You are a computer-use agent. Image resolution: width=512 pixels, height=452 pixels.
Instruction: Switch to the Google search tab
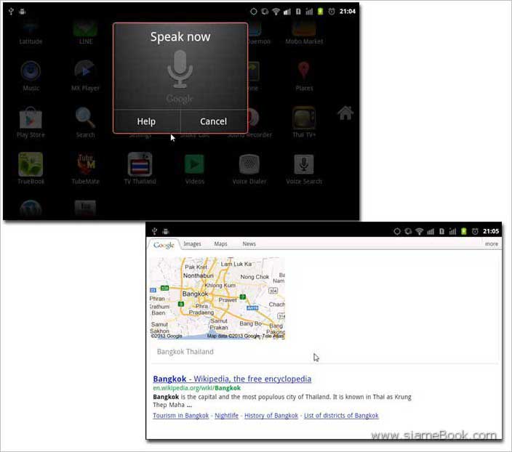click(x=164, y=245)
